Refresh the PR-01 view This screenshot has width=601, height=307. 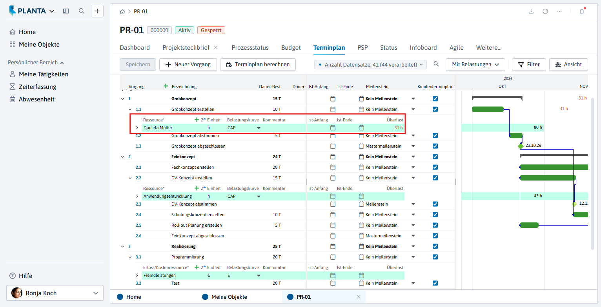pos(545,11)
